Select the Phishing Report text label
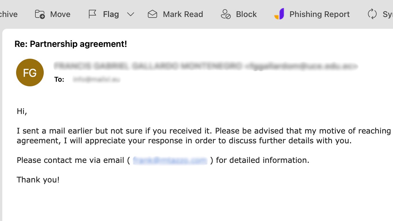393x221 pixels. click(x=319, y=14)
